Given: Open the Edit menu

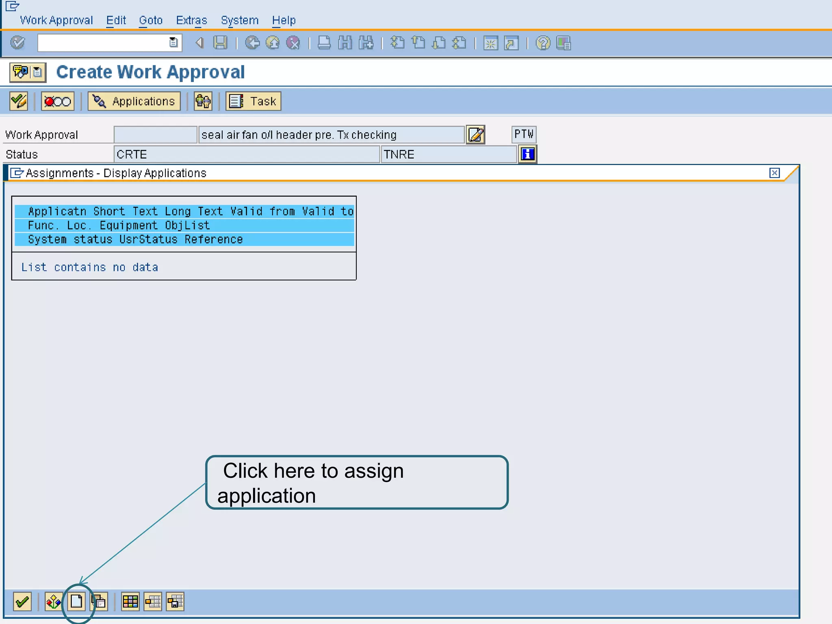Looking at the screenshot, I should pyautogui.click(x=116, y=20).
